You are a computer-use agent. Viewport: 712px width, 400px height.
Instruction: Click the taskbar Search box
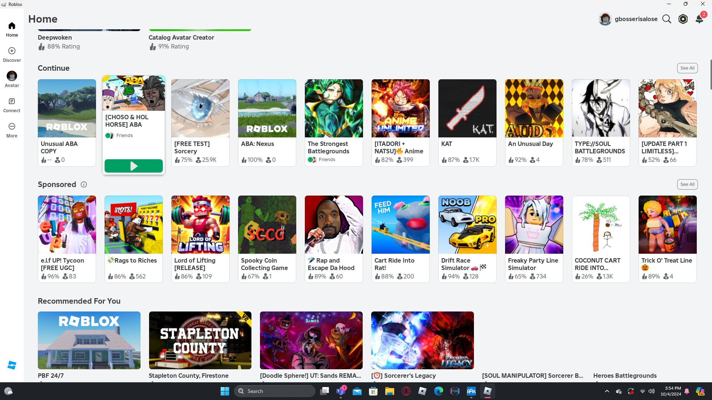tap(274, 391)
